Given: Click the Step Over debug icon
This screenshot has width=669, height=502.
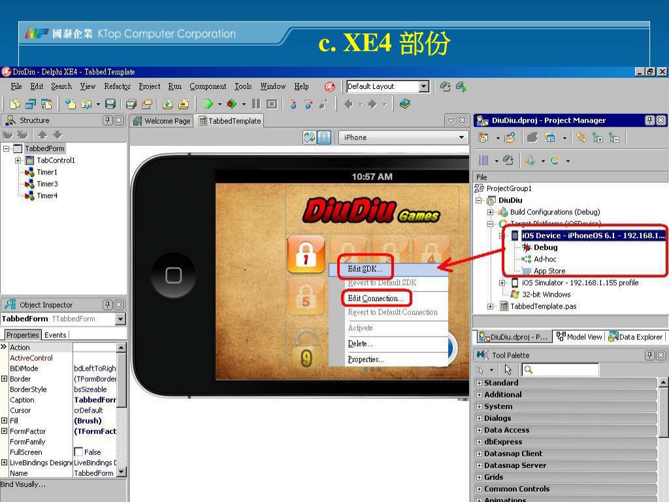Looking at the screenshot, I should [x=308, y=104].
